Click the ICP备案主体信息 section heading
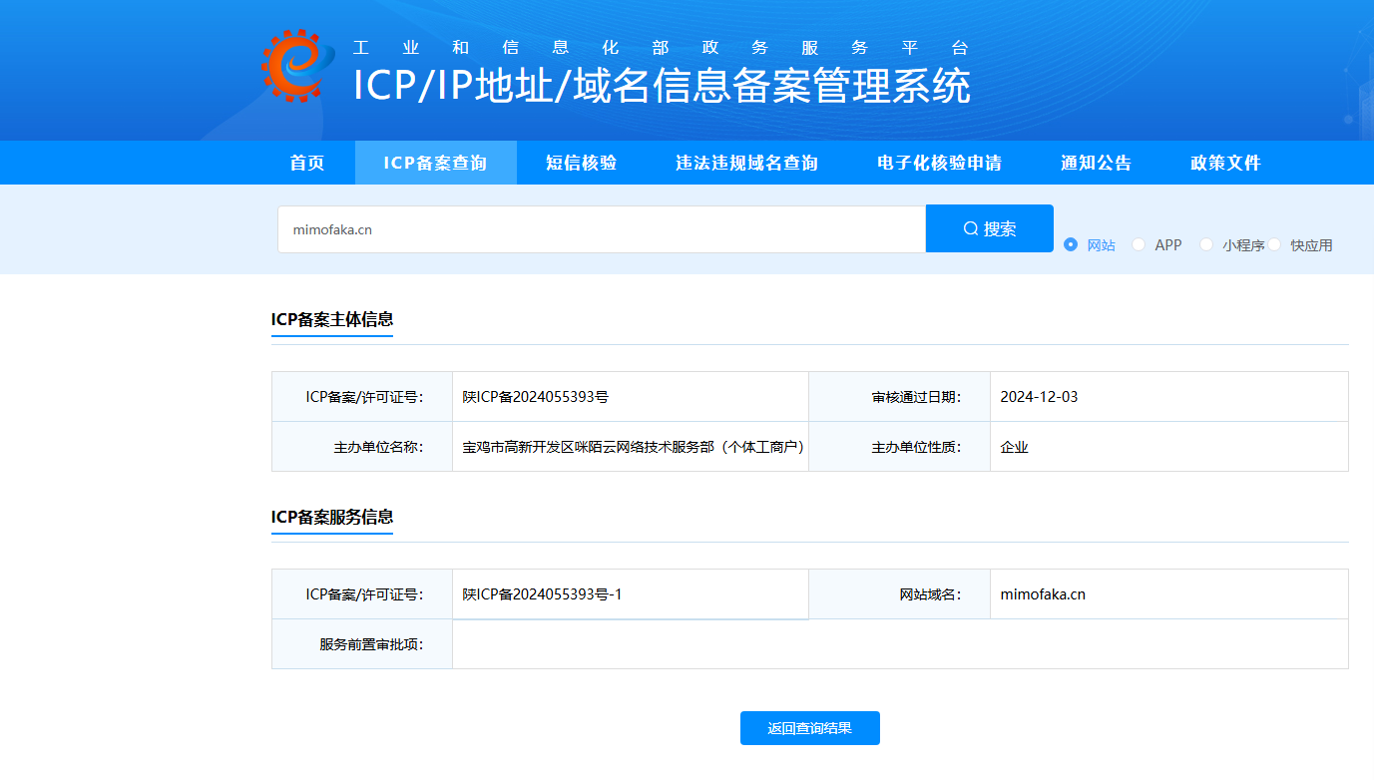The height and width of the screenshot is (780, 1374). click(x=332, y=320)
